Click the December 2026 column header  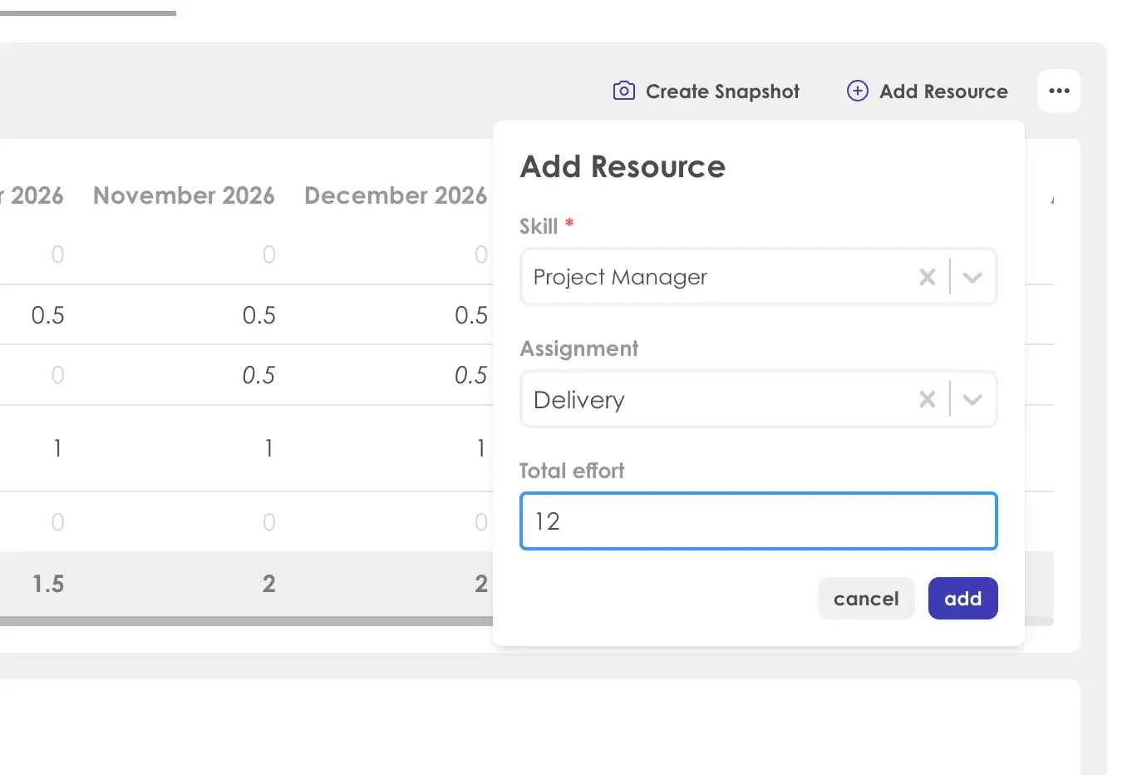[396, 195]
